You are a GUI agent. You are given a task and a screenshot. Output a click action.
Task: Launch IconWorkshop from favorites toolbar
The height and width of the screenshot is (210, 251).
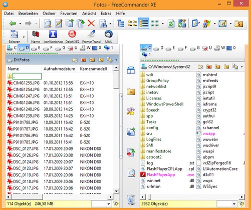(53, 36)
